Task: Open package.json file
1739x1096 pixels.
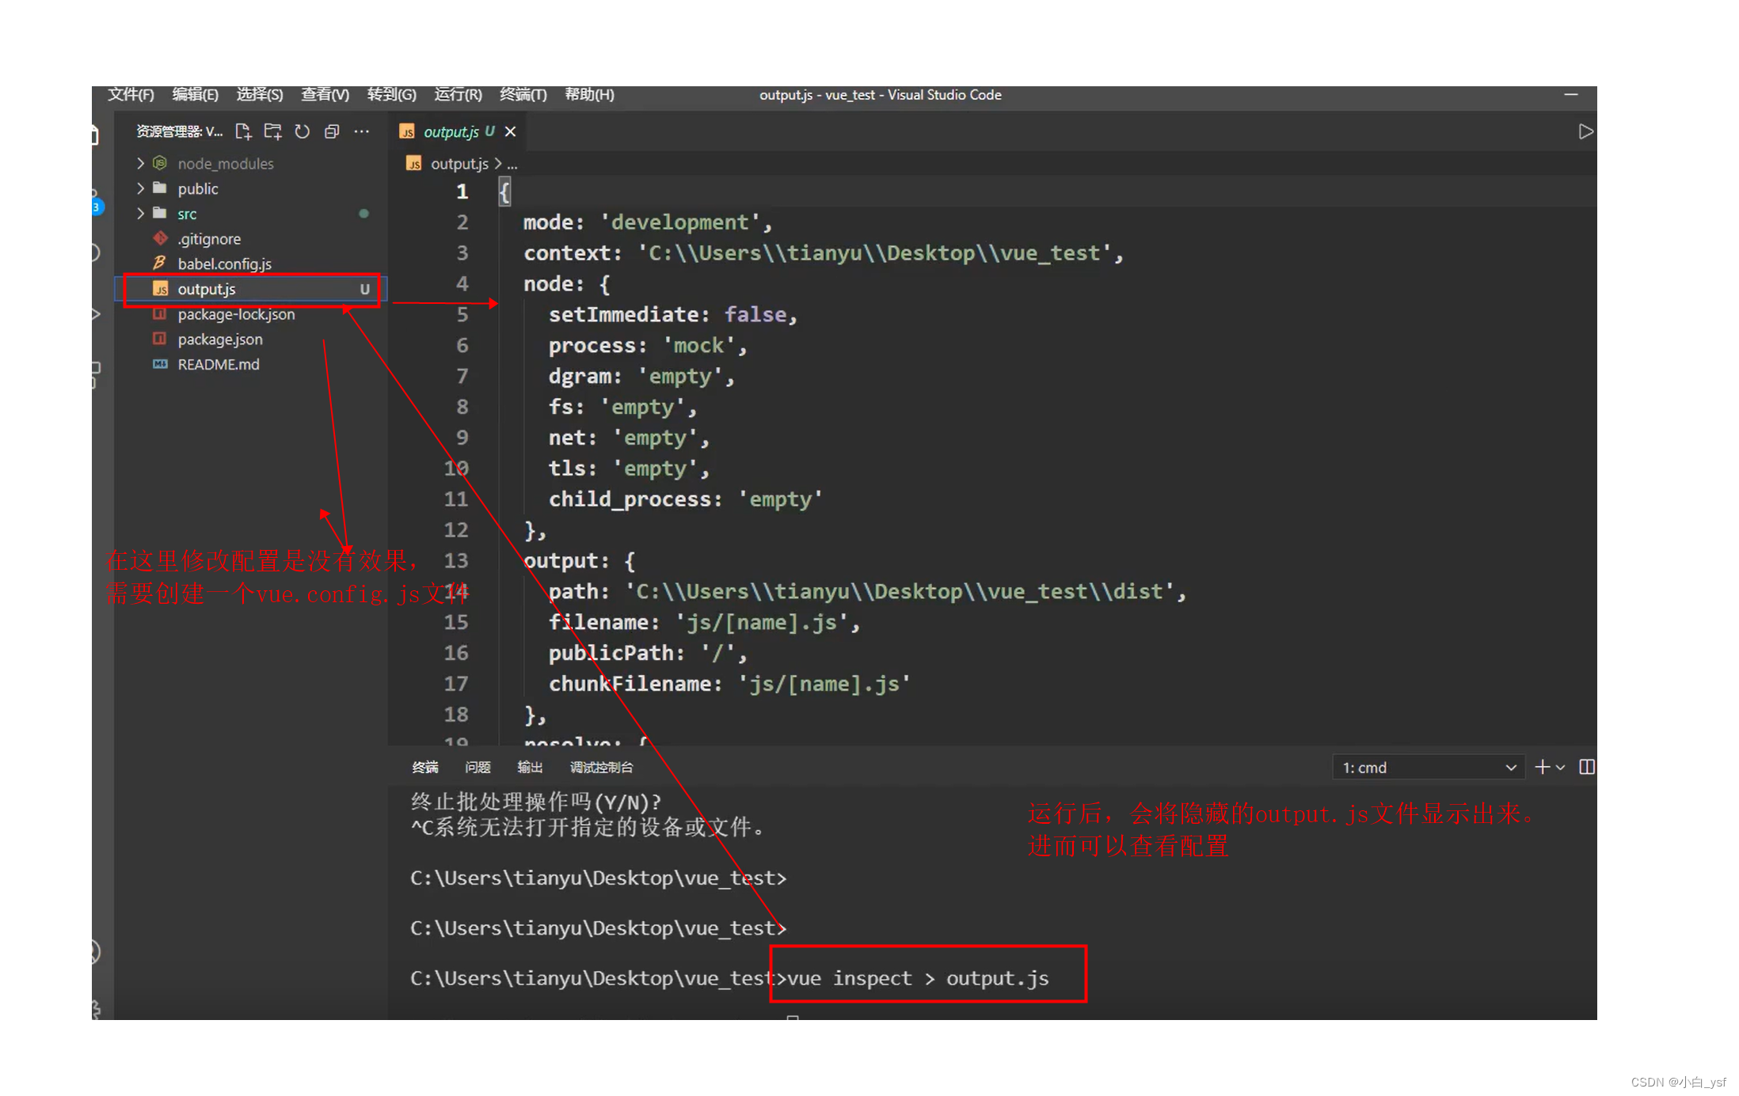Action: (x=220, y=339)
